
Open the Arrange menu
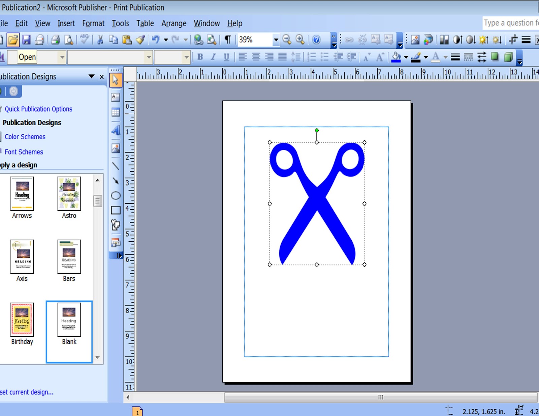(174, 23)
